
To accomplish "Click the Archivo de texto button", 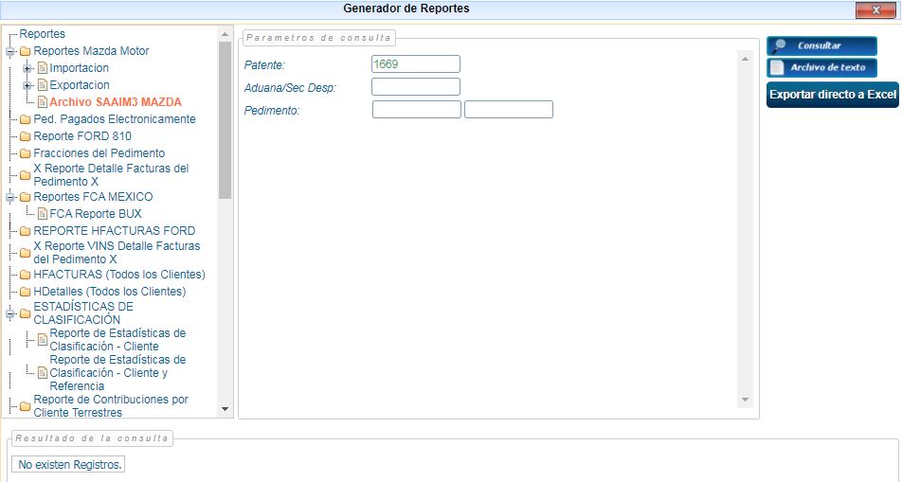I will [x=821, y=67].
